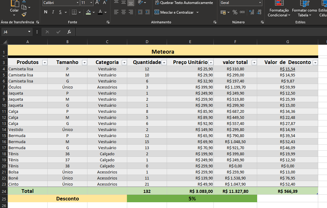This screenshot has width=327, height=208.
Task: Increase decimal places in Número group
Action: 251,12
